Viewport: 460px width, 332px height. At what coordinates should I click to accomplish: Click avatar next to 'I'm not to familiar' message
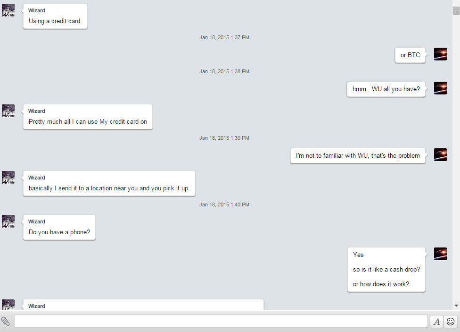[x=440, y=155]
